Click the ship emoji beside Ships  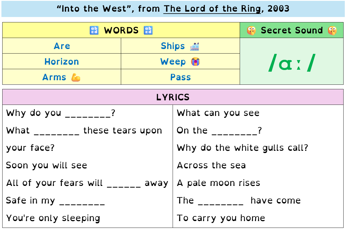pos(194,46)
